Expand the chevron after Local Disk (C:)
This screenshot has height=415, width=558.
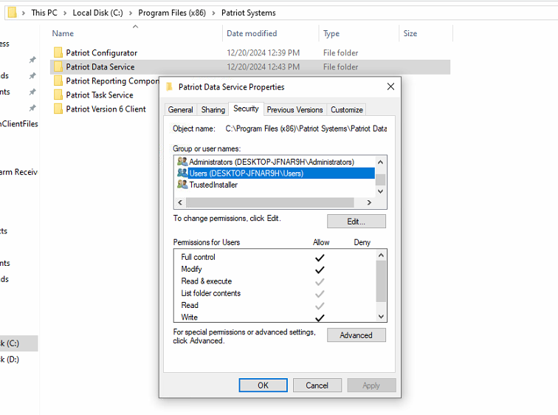[x=131, y=13]
